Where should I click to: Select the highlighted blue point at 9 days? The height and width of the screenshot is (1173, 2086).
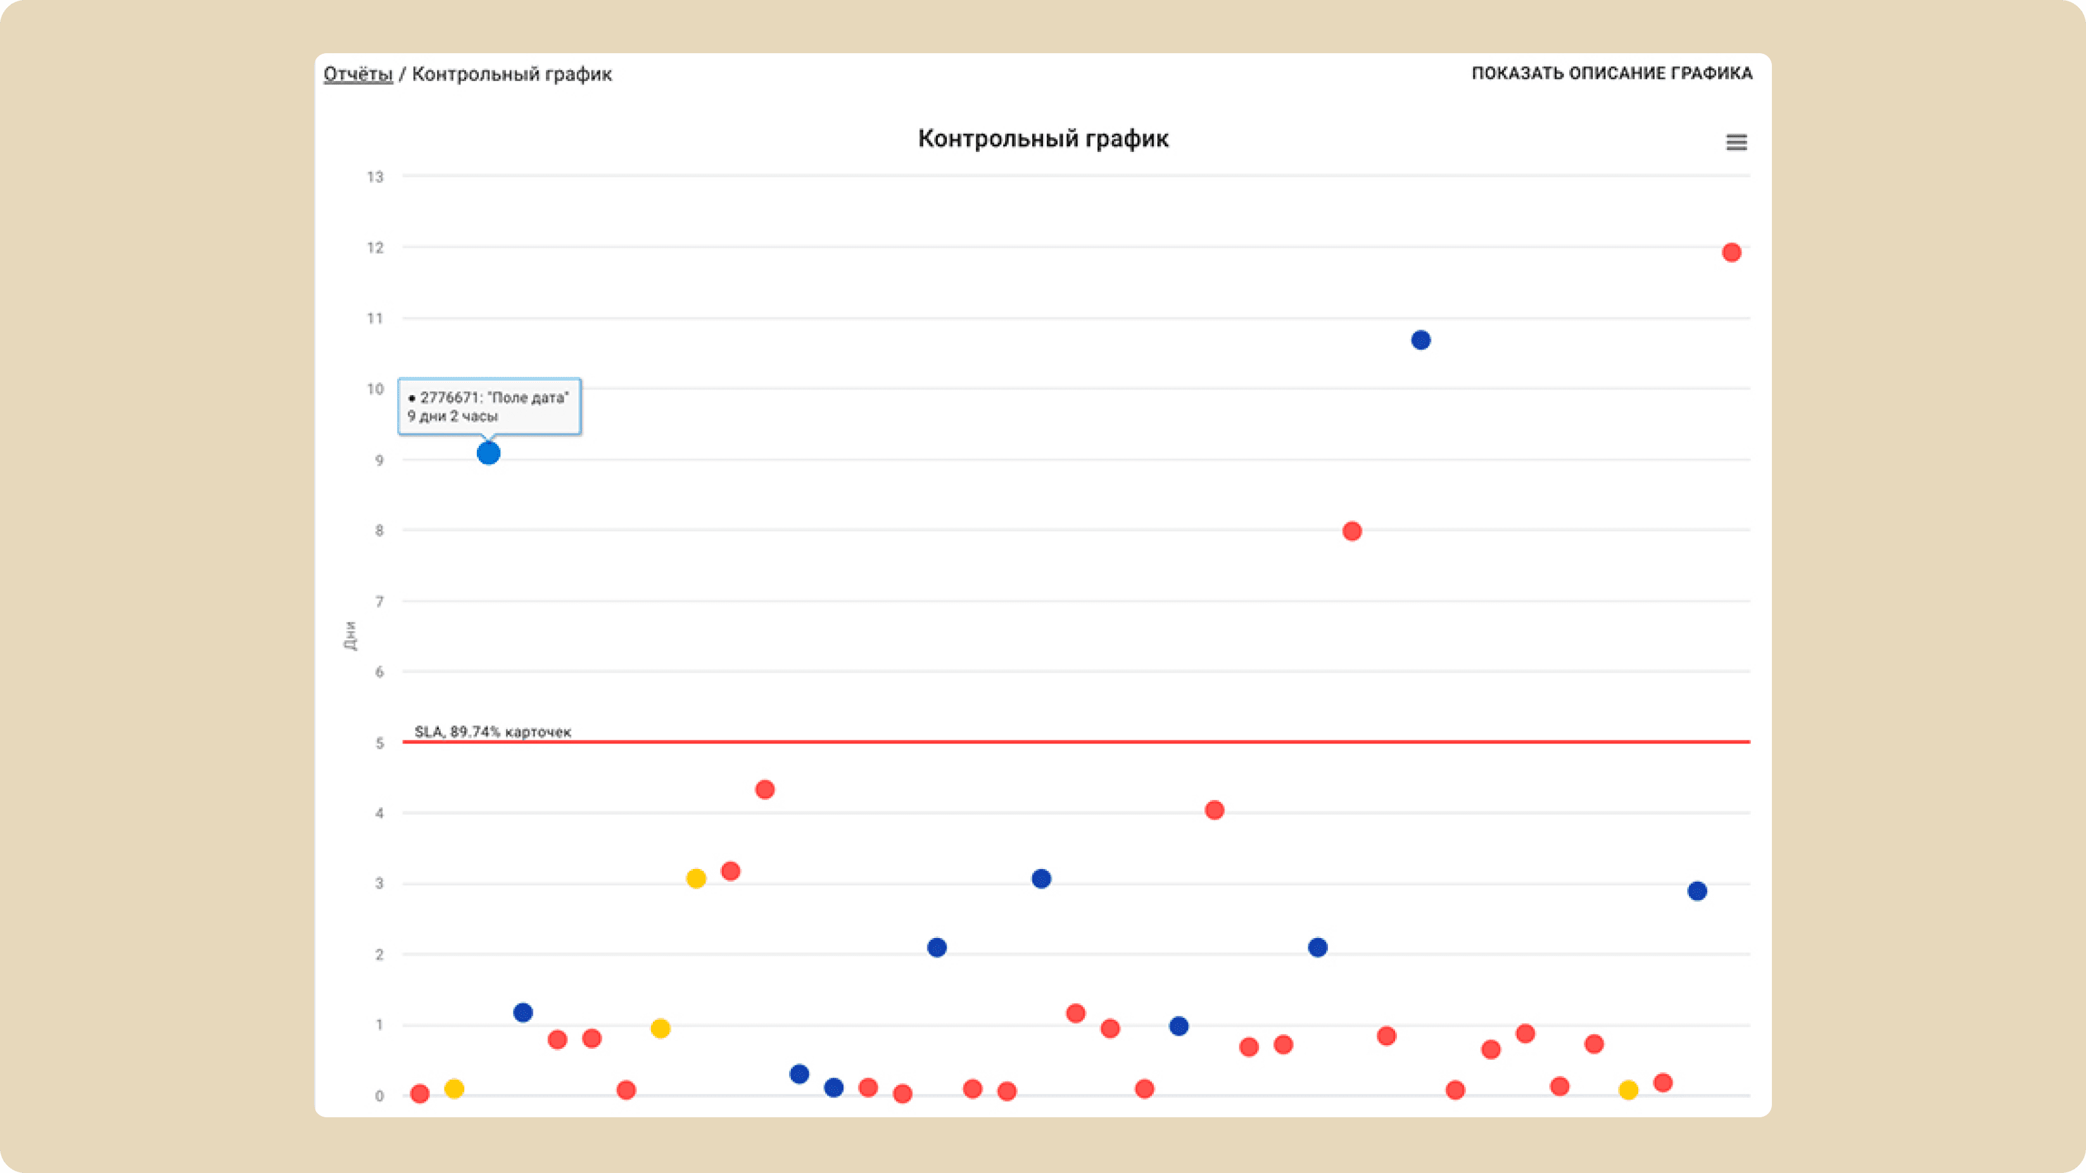[x=488, y=453]
